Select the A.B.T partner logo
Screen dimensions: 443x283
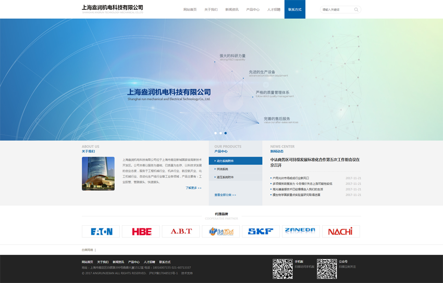click(181, 231)
